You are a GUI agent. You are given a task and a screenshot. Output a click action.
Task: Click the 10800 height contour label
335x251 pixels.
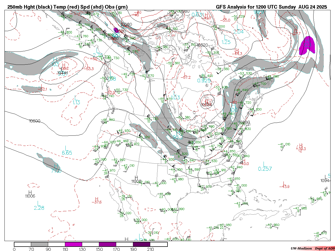pos(35,121)
